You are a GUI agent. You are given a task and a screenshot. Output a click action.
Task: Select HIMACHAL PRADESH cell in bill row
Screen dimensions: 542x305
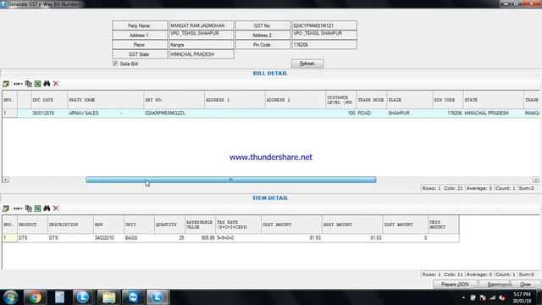coord(493,113)
